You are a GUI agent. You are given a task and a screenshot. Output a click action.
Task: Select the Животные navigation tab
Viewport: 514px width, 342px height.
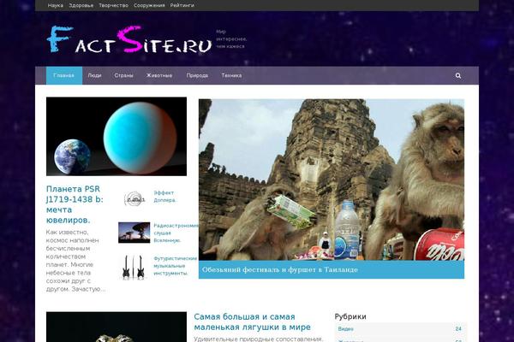(x=159, y=75)
